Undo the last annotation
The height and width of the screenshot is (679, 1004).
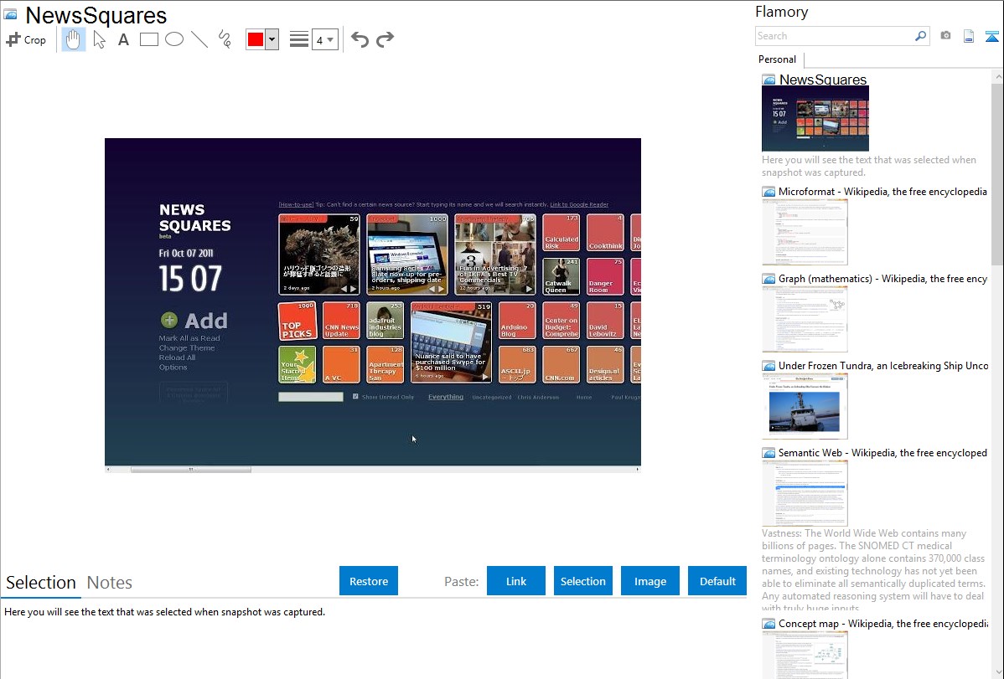click(360, 39)
